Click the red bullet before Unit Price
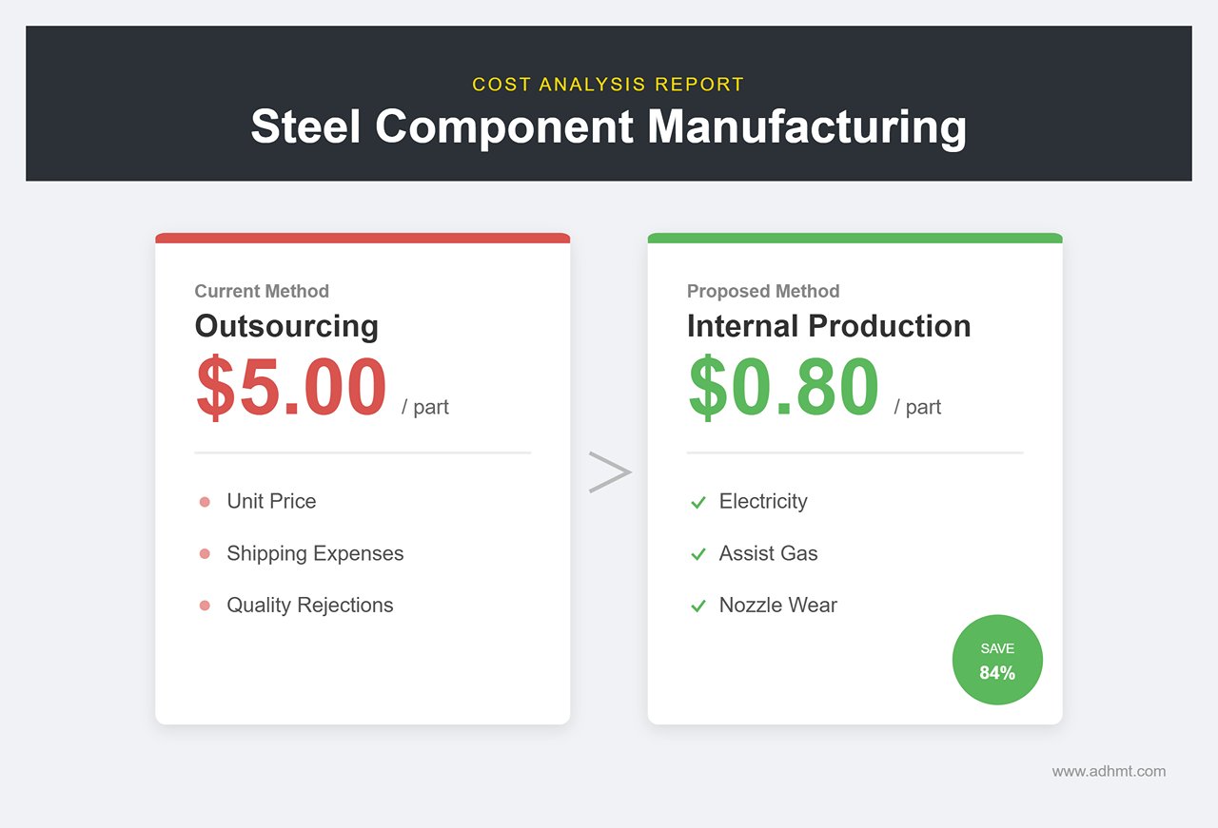The image size is (1218, 828). point(205,502)
